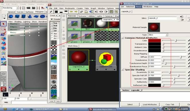Screen dimensions: 190x111
Task: Click the capsule_2 material swatch in Work Area
Action: coord(79,57)
